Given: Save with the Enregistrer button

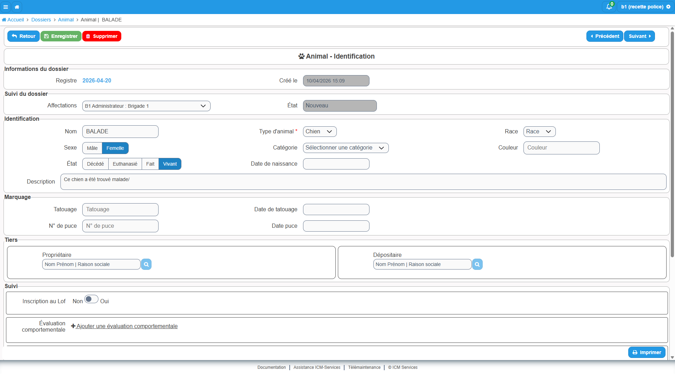Looking at the screenshot, I should (61, 36).
